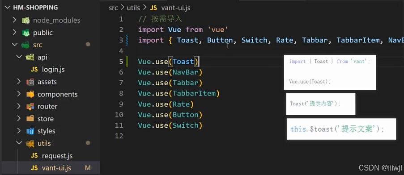Click the public folder icon
Image resolution: width=404 pixels, height=175 pixels.
[26, 33]
